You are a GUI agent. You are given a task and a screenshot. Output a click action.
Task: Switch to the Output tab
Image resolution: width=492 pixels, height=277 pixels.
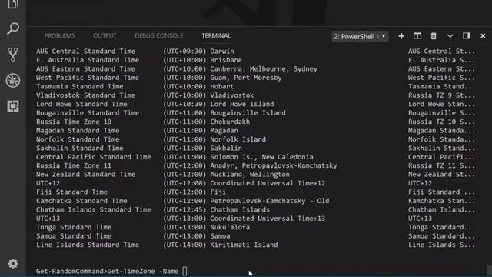[x=105, y=36]
